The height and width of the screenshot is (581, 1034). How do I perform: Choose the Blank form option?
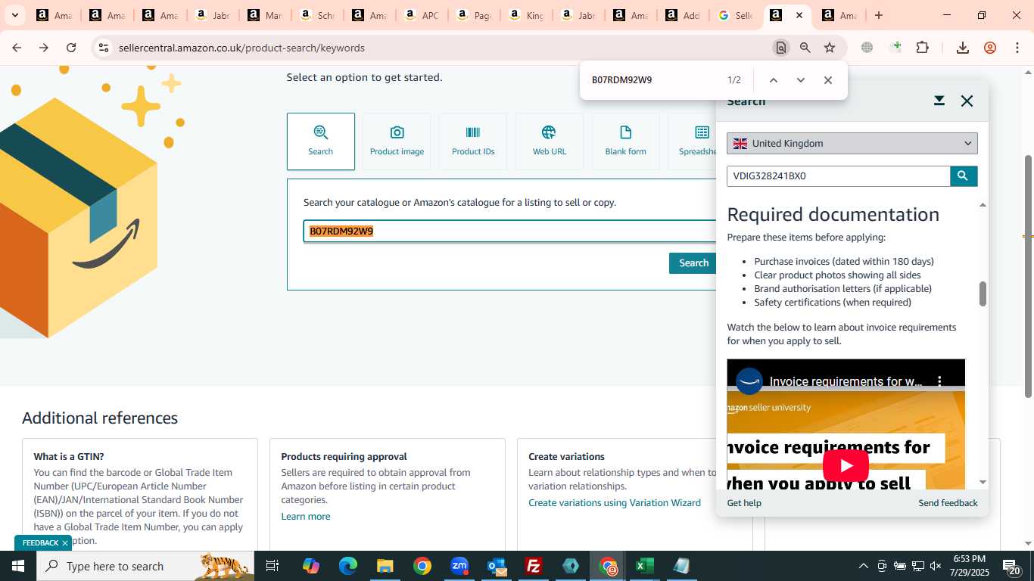tap(626, 141)
